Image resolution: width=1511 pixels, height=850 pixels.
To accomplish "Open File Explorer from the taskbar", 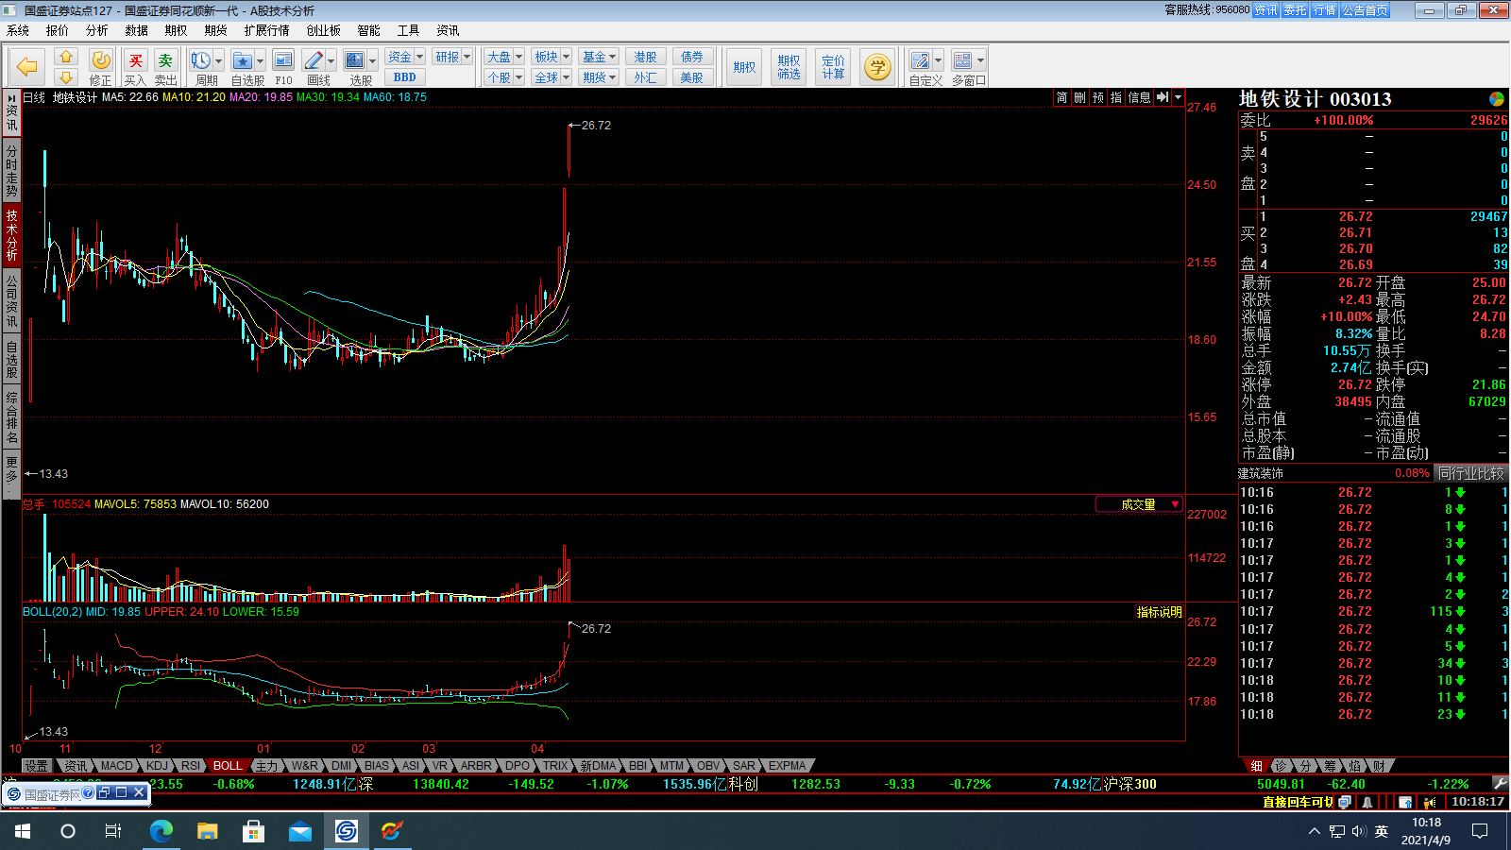I will tap(207, 831).
